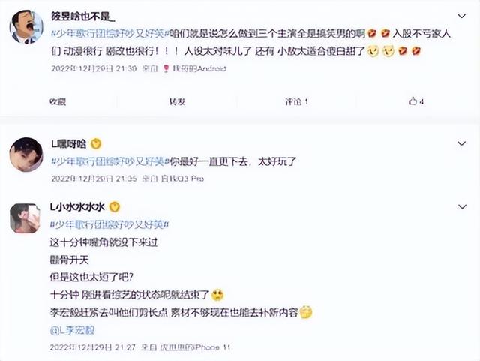Screen dimensions: 480x361
Task: Click the 2022年12月29日 21:27 timestamp
Action: pos(93,347)
